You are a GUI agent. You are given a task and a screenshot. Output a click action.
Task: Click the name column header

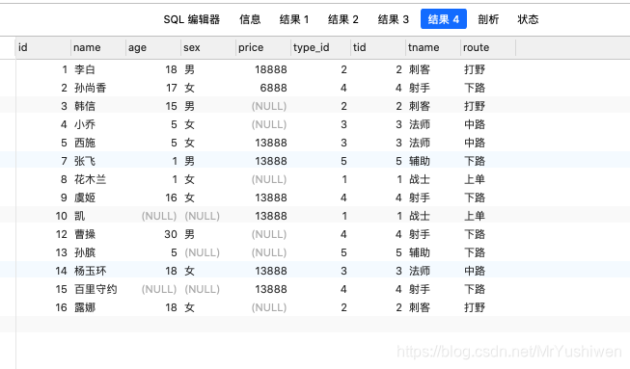click(98, 48)
